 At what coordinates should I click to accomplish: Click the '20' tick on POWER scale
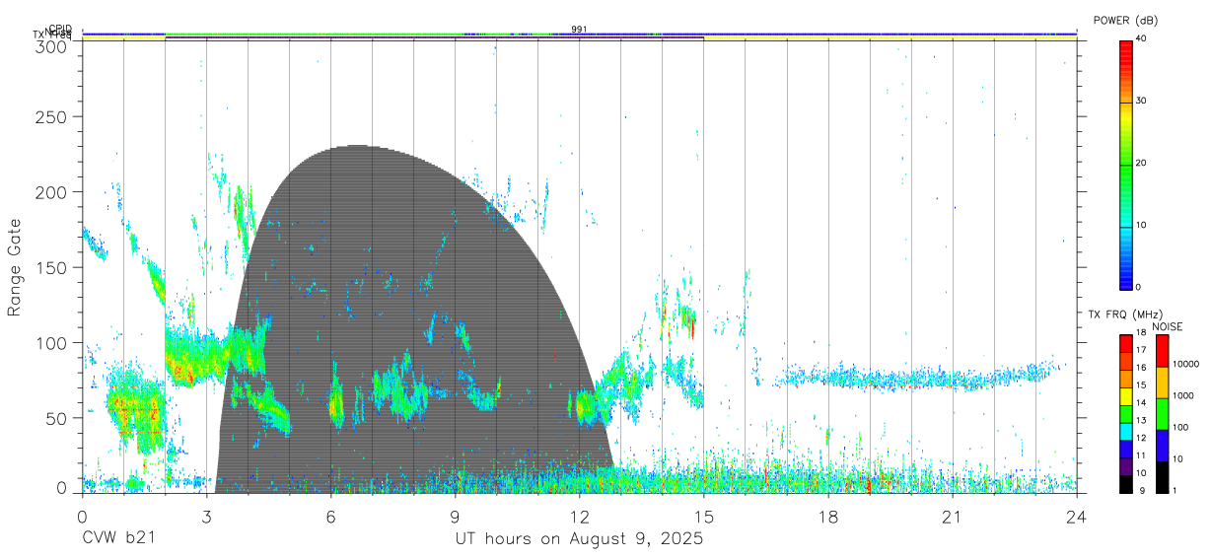[x=1143, y=163]
